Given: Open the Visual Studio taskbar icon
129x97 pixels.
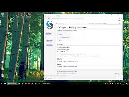Looking at the screenshot, I should pos(32,84).
